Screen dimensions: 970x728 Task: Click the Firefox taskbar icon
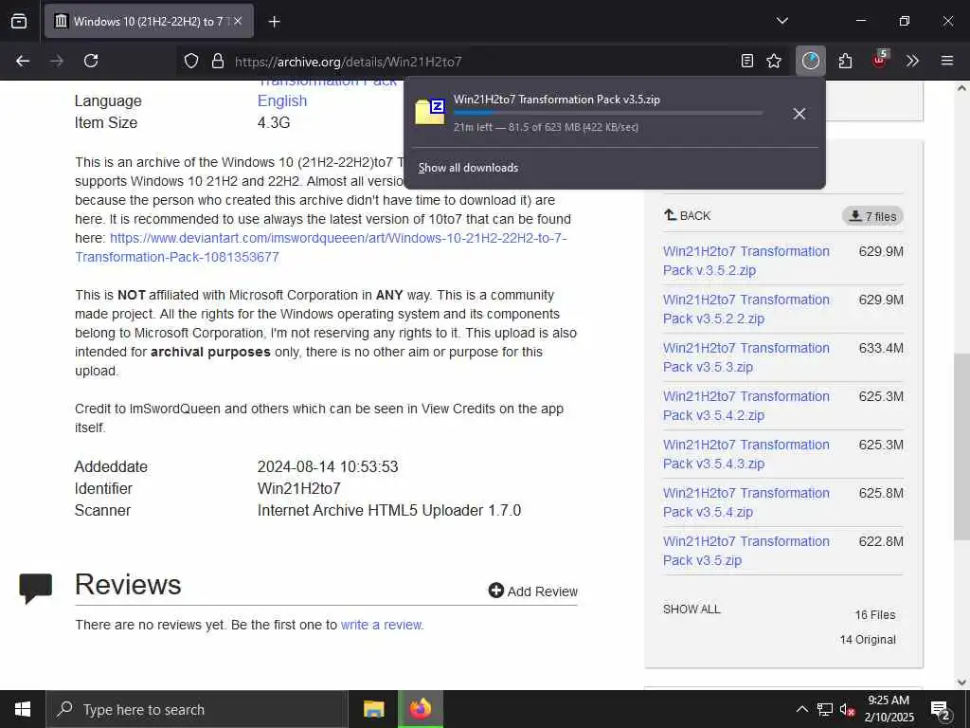(420, 709)
